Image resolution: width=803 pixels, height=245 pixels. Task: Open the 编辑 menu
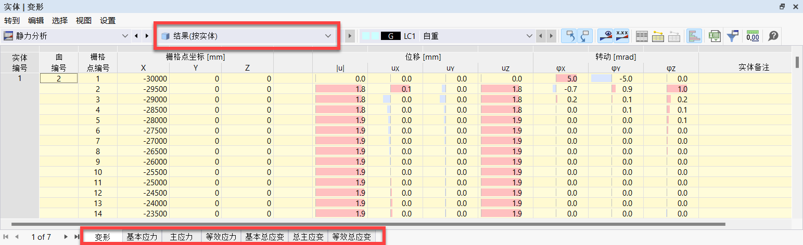[x=36, y=21]
